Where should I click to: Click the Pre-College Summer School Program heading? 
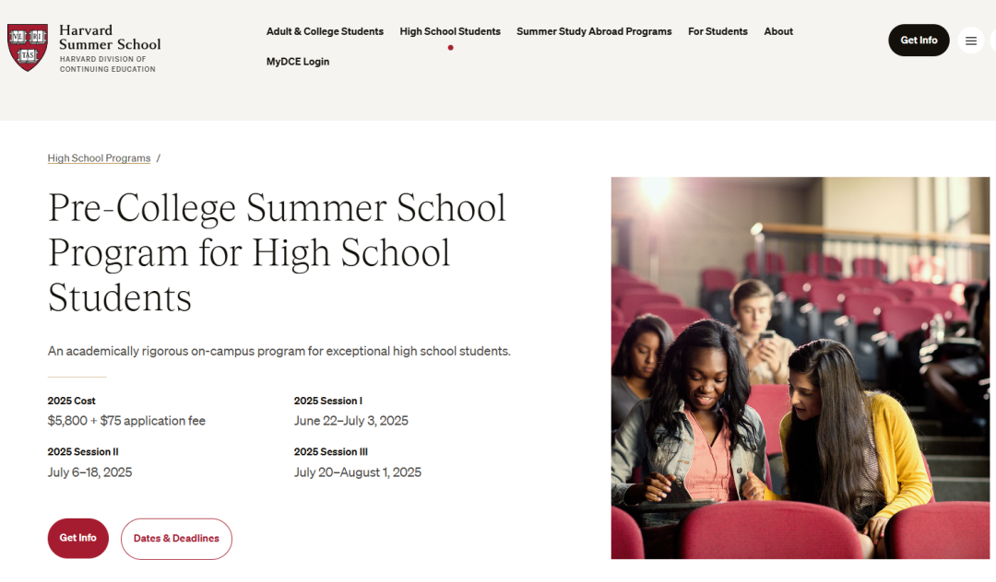[277, 252]
